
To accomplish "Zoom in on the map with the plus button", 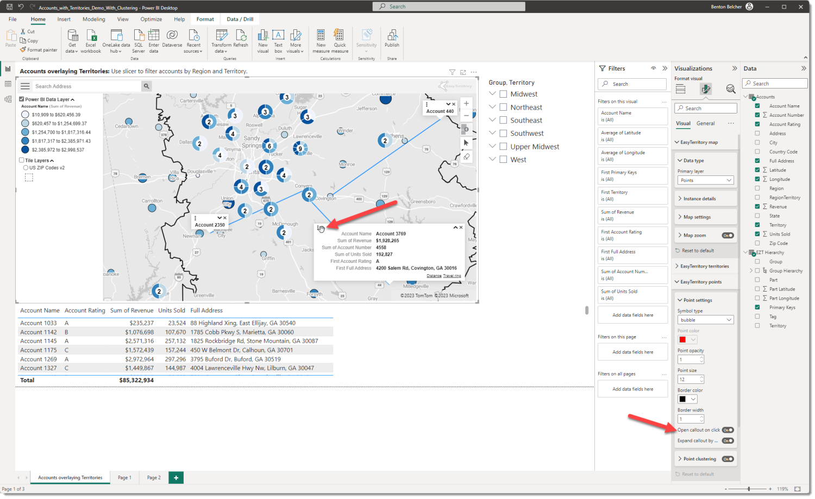I will point(466,102).
